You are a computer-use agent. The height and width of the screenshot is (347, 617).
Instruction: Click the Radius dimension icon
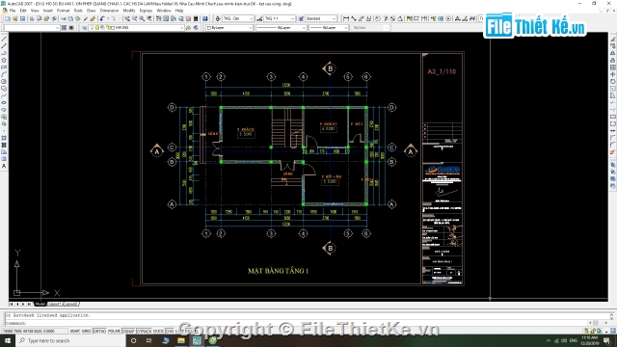coord(378,18)
